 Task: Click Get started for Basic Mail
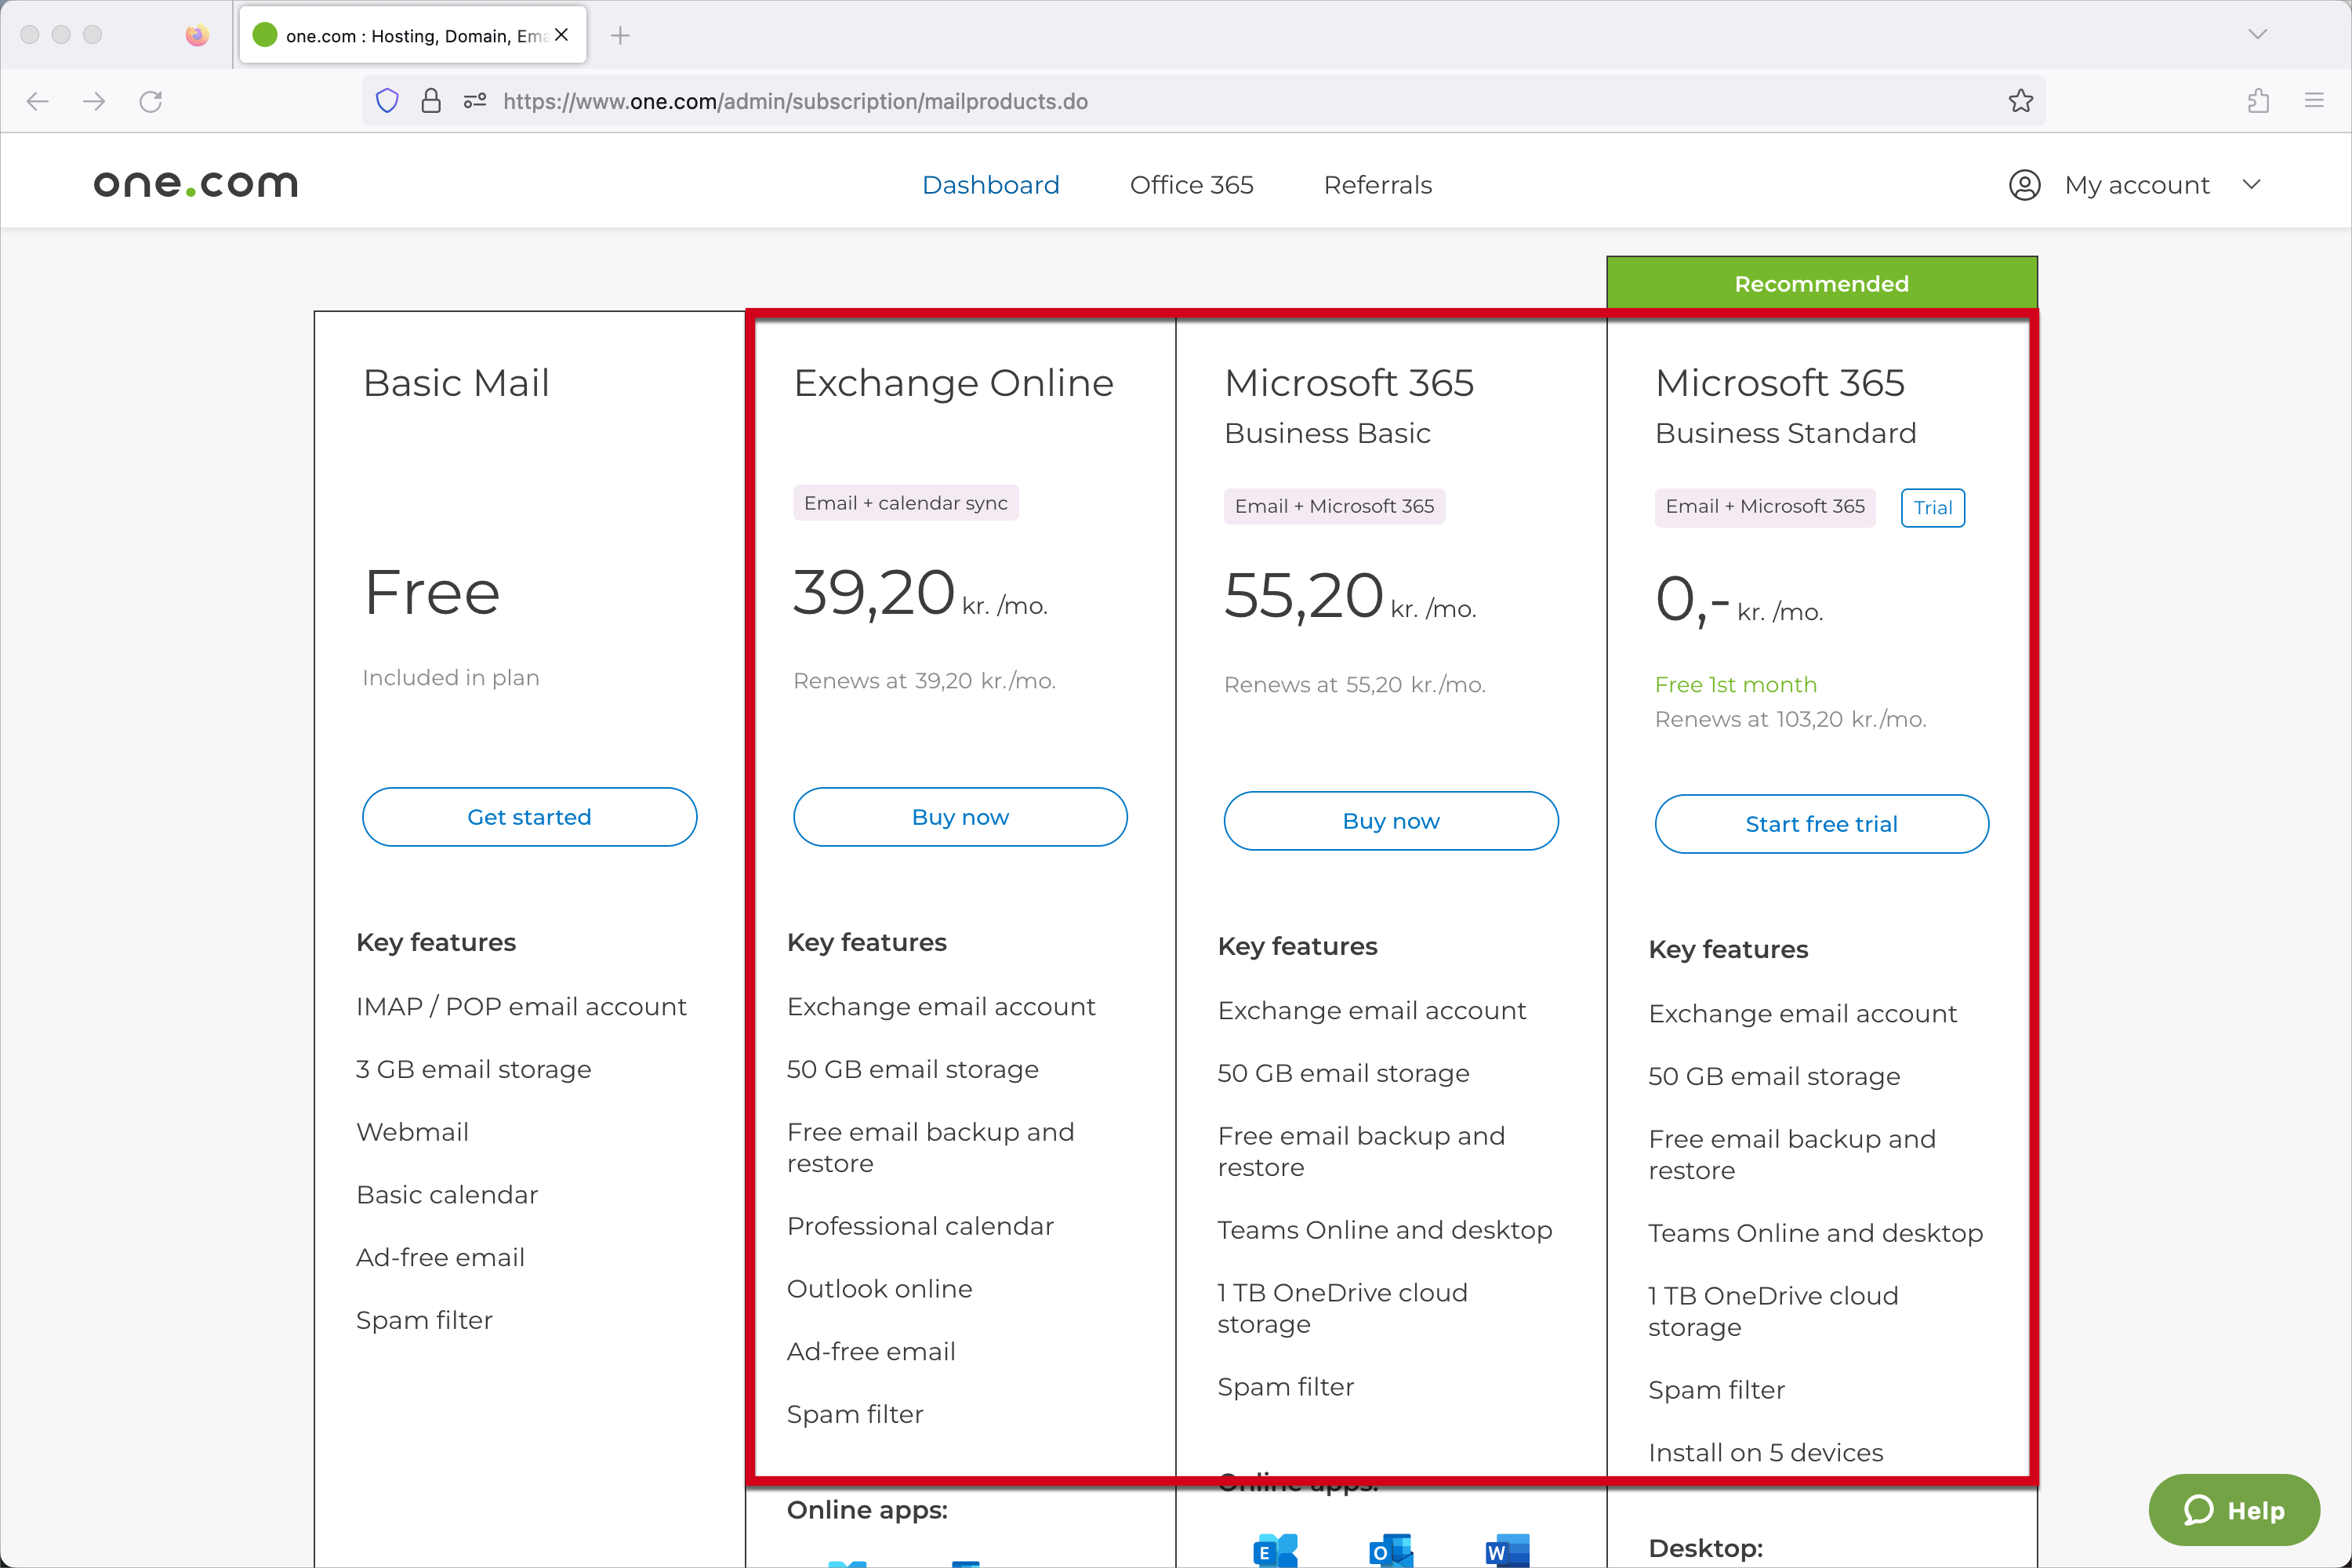click(x=529, y=817)
